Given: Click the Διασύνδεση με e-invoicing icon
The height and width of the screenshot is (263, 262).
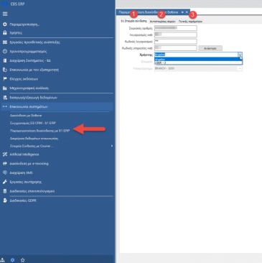Looking at the screenshot, I should click(5, 164).
